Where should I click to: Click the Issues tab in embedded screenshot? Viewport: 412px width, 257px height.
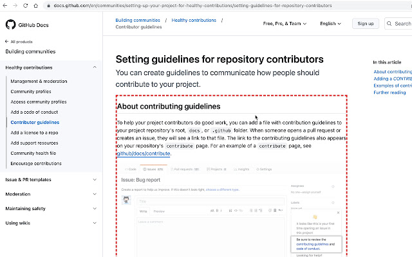(153, 169)
